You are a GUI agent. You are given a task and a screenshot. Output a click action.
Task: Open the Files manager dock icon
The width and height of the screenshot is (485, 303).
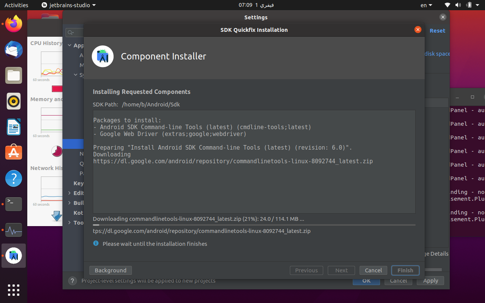(14, 75)
